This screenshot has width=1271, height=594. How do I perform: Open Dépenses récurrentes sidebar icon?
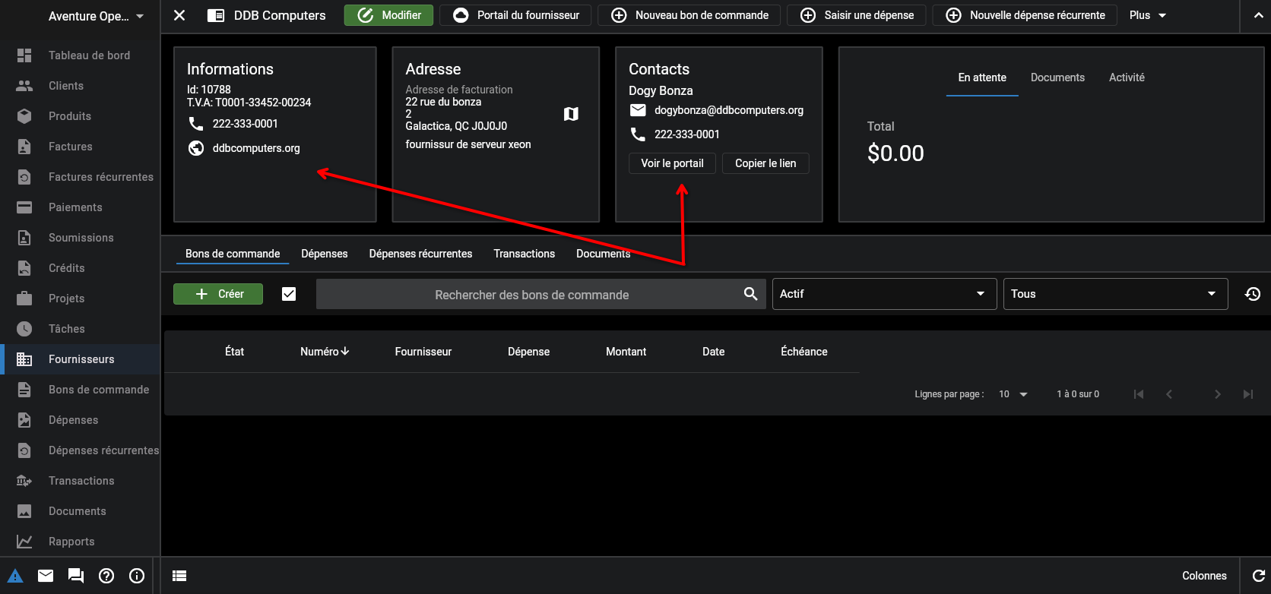click(x=24, y=450)
